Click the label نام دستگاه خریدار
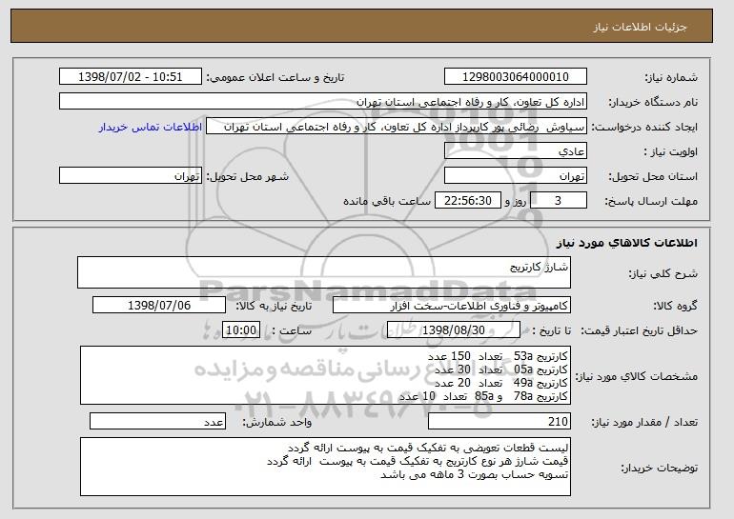Screen dimensions: 734x519 tap(653, 102)
